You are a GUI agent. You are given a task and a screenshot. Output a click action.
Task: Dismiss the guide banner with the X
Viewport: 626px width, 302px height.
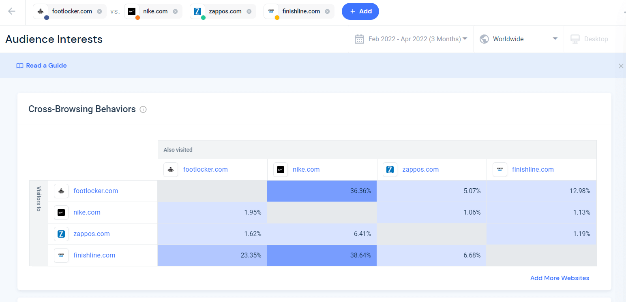pos(621,66)
